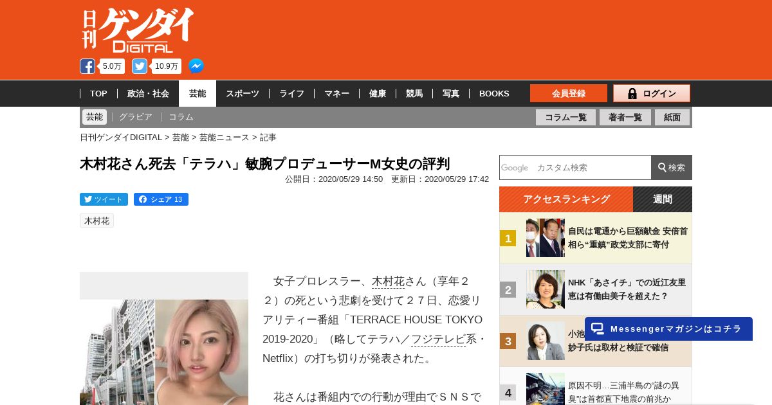Click the 木村花 link in article text
This screenshot has height=405, width=772.
pyautogui.click(x=388, y=282)
